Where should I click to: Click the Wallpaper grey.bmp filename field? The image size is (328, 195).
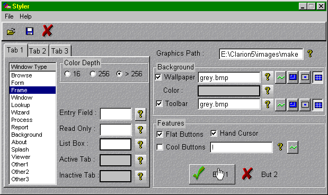pos(229,77)
